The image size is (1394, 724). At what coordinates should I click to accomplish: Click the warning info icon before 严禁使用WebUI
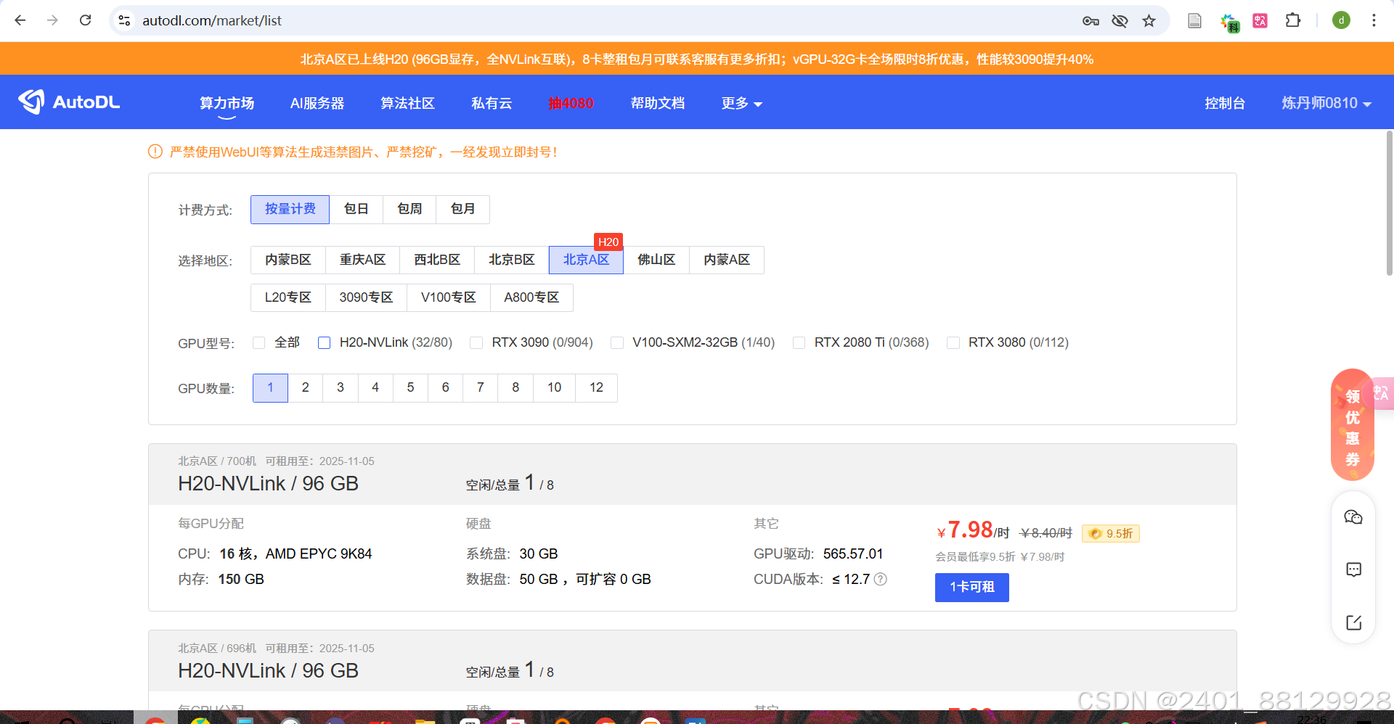coord(155,152)
